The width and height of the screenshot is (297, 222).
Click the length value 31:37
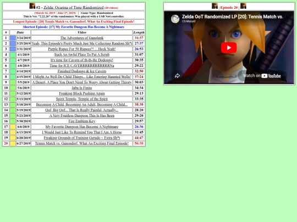coord(139,38)
